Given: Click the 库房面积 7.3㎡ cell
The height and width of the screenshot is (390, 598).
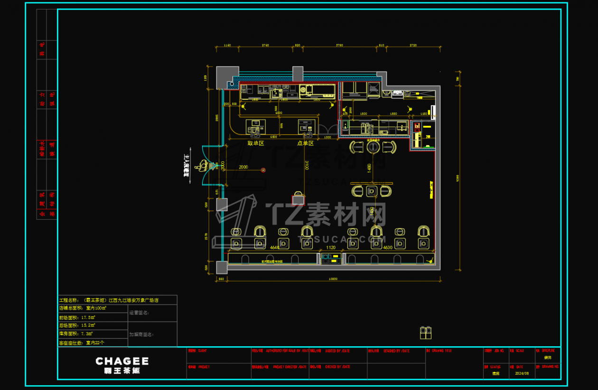Looking at the screenshot, I should (93, 334).
